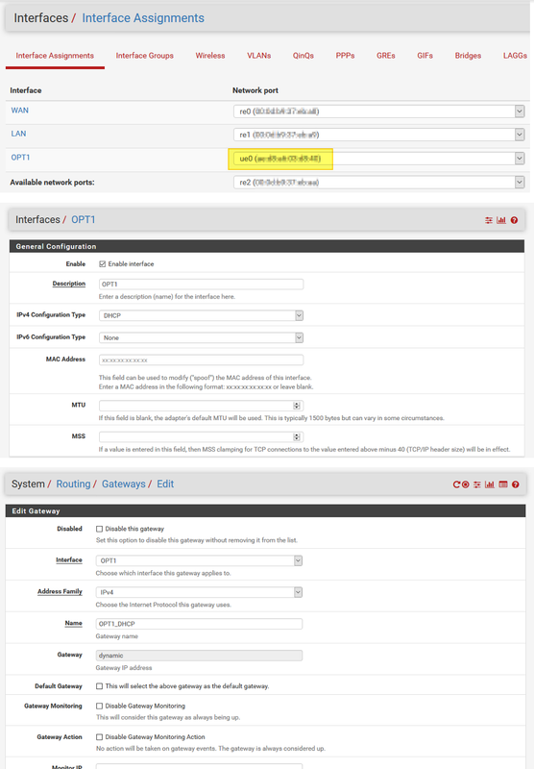Open related settings icon in Gateways header
Image resolution: width=534 pixels, height=769 pixels.
[476, 484]
